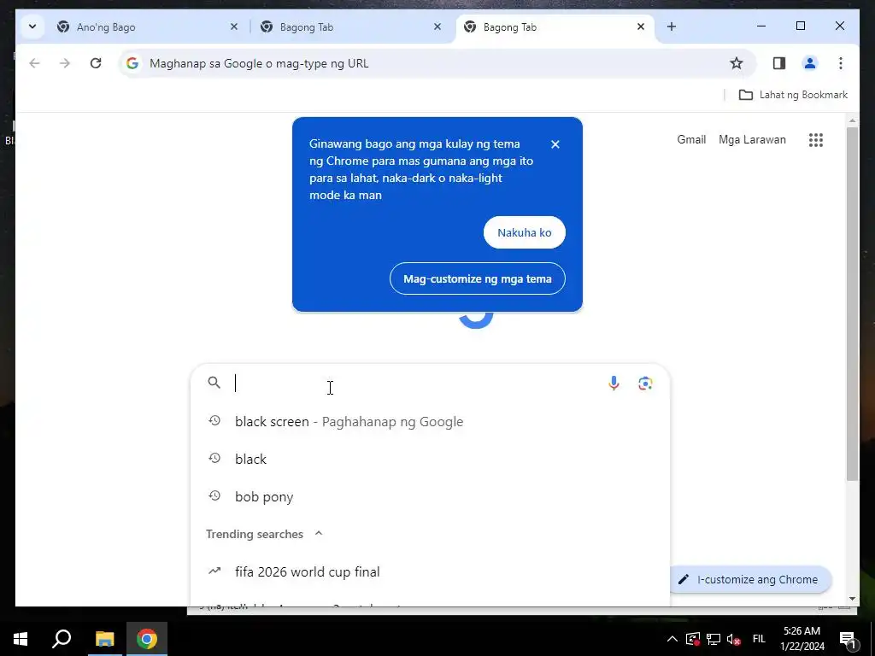Open the Google apps grid
Screen dimensions: 875x656
[816, 140]
